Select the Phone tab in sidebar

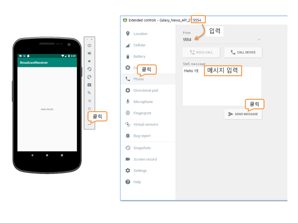pyautogui.click(x=138, y=79)
